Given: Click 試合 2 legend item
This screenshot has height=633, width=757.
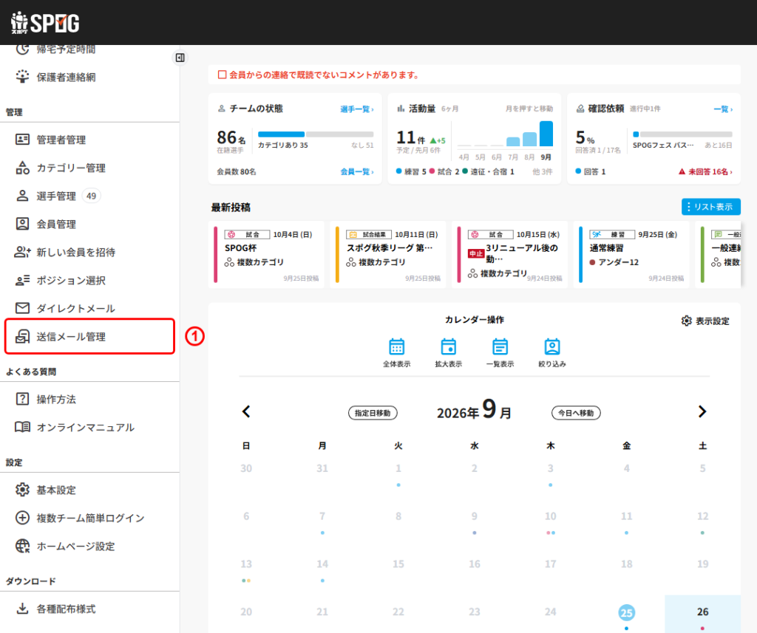Looking at the screenshot, I should (x=444, y=172).
